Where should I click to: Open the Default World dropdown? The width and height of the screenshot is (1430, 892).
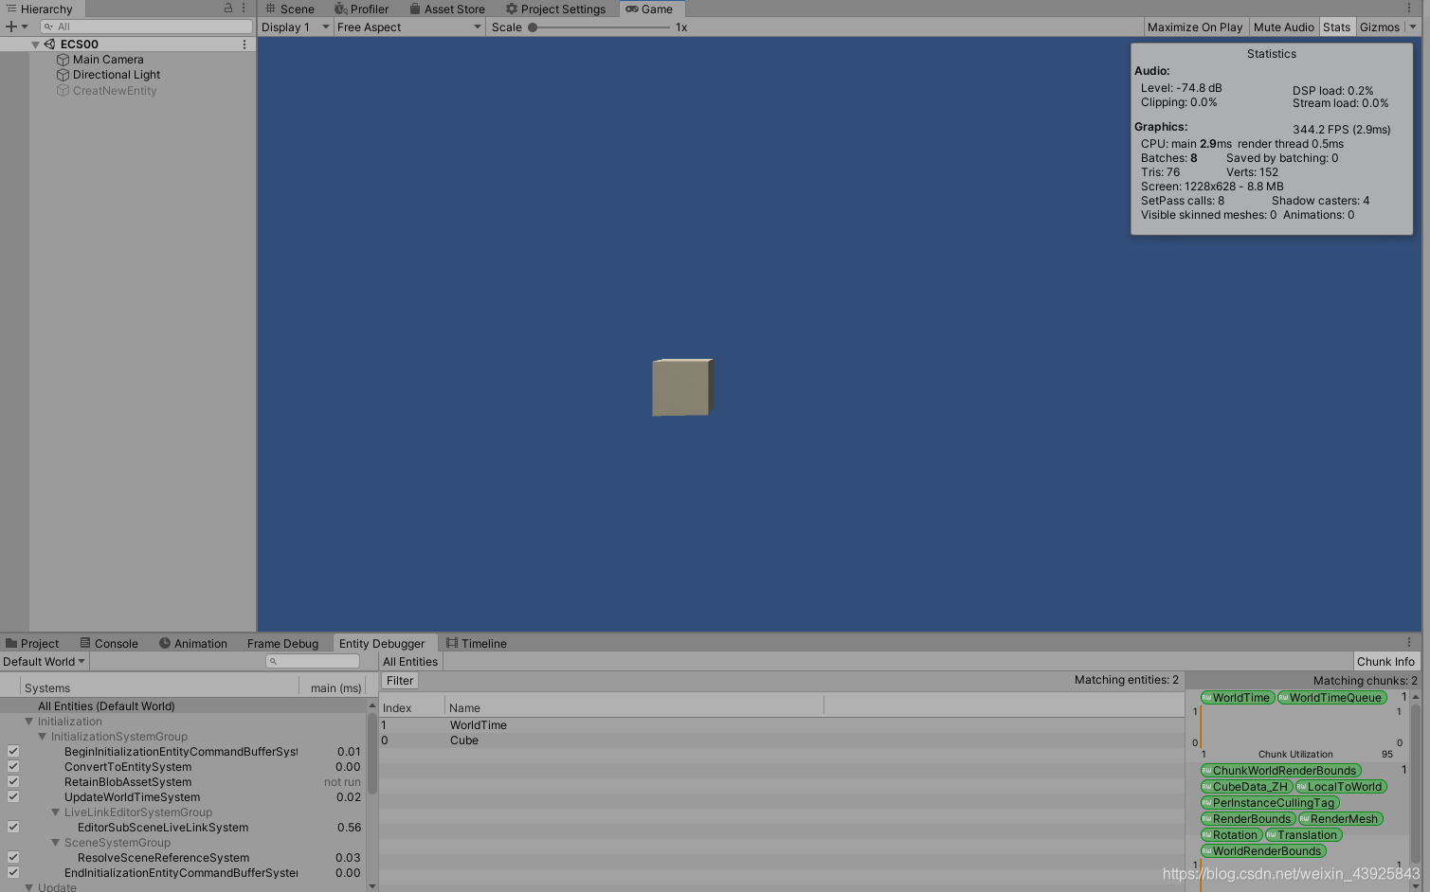(43, 661)
